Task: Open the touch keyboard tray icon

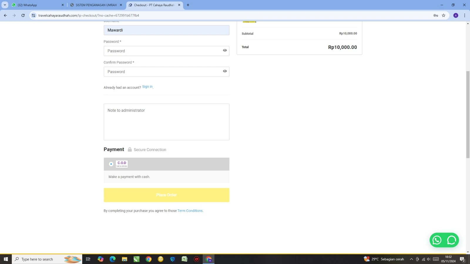Action: [436, 259]
